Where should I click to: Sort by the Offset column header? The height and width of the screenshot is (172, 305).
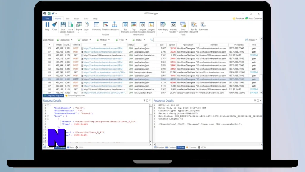[59, 45]
